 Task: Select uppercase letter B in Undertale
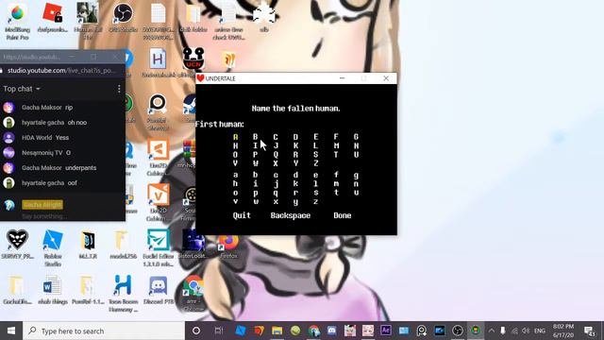(256, 137)
